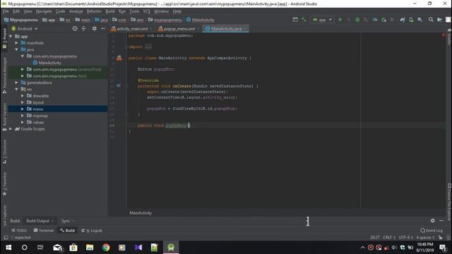Screen dimensions: 452x254
Task: Open File Explorer from taskbar
Action: 90,248
